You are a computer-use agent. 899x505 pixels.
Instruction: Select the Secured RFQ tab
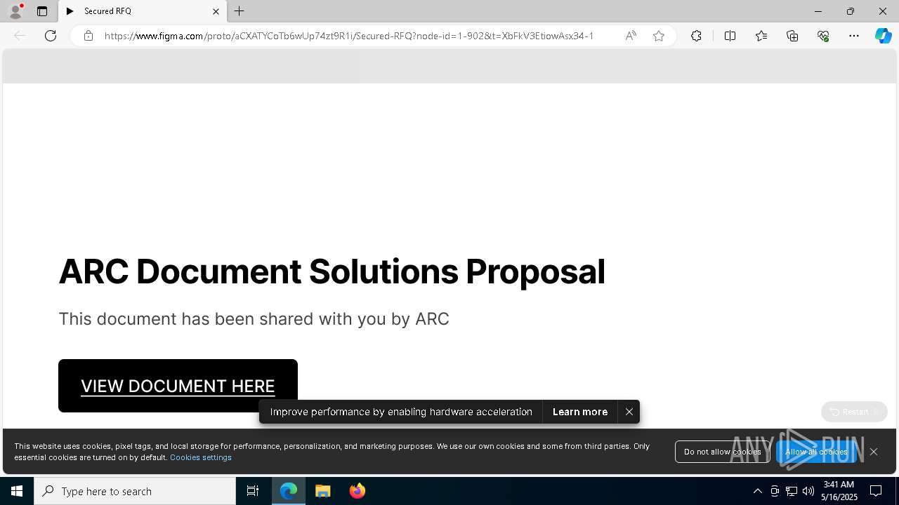[x=143, y=11]
